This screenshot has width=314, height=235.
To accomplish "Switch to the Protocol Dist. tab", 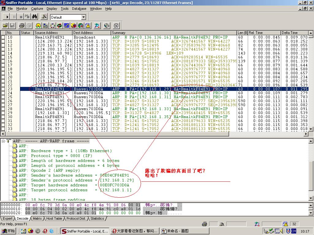I will click(76, 218).
